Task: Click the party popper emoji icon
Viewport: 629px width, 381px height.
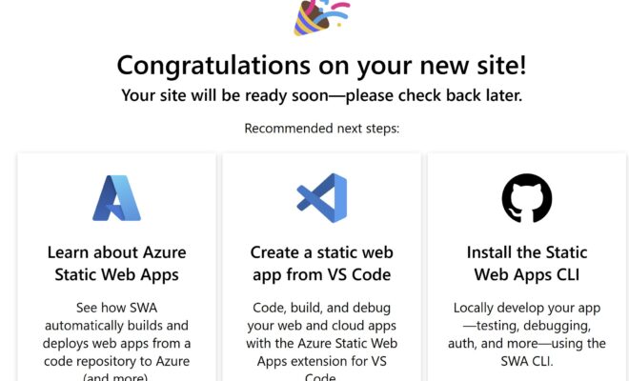Action: (x=322, y=18)
